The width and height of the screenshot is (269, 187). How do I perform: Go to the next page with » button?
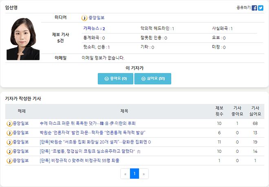point(144,174)
